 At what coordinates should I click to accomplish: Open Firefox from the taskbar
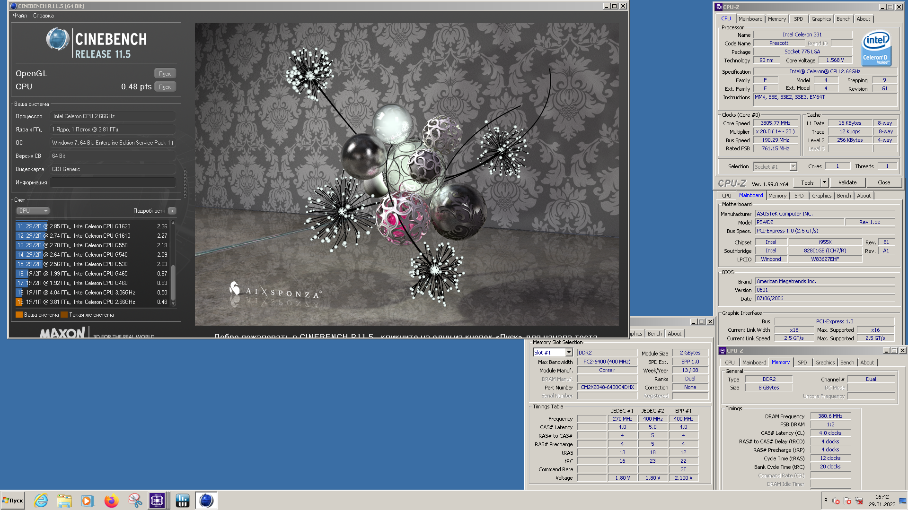click(112, 501)
